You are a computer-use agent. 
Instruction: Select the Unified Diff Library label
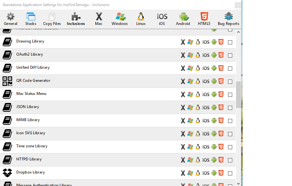[33, 67]
